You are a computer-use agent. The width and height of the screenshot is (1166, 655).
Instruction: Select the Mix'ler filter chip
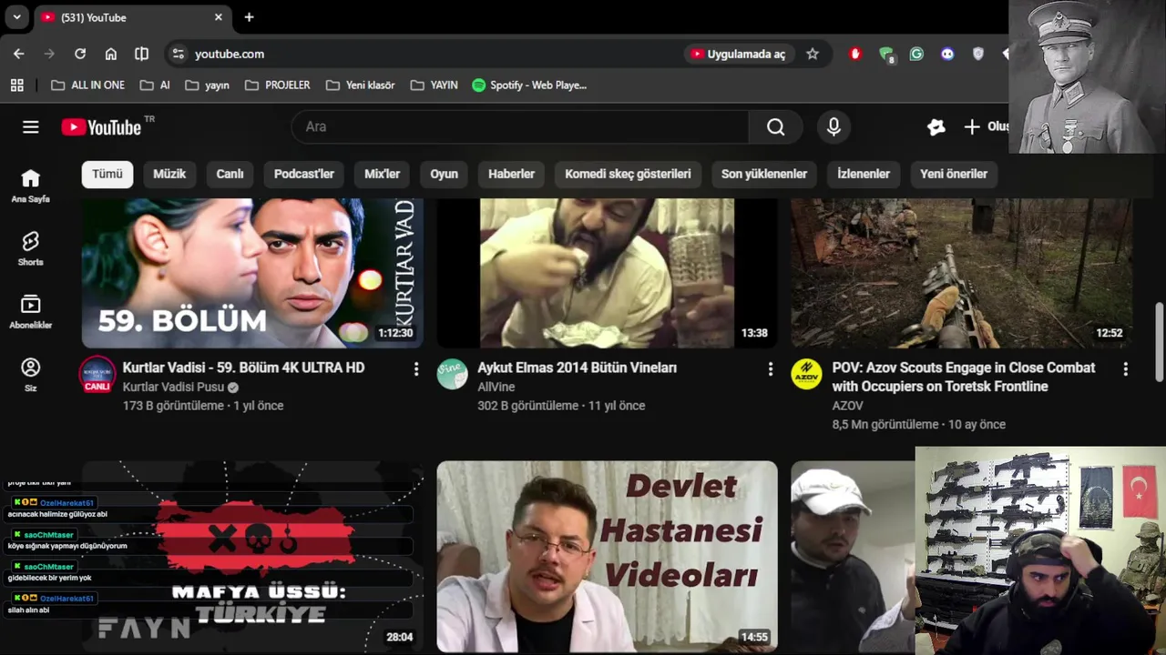382,174
